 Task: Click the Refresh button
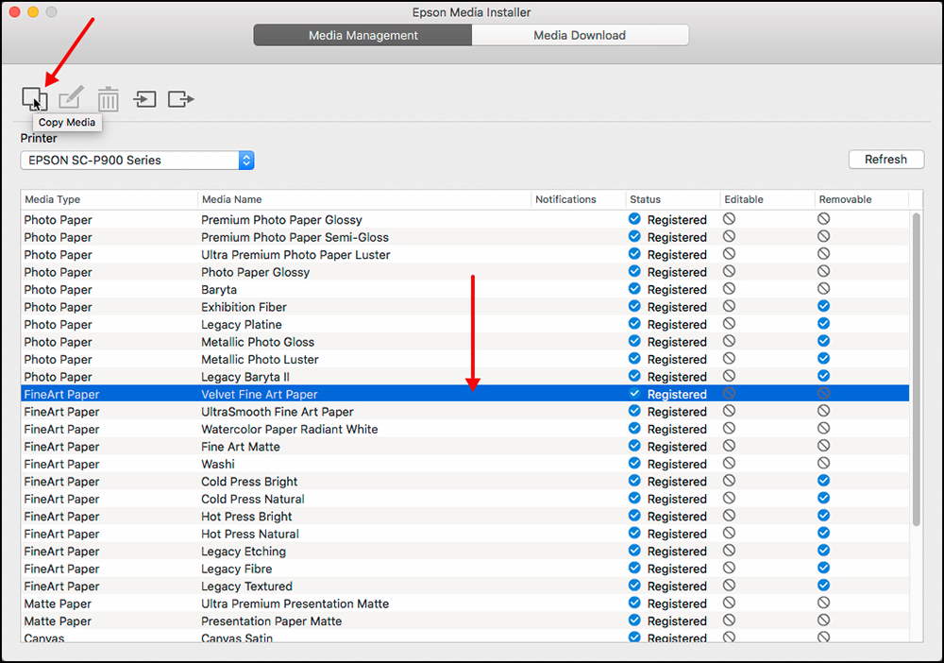coord(885,159)
